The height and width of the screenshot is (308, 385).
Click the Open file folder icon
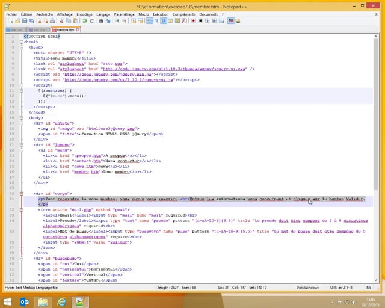click(x=17, y=21)
